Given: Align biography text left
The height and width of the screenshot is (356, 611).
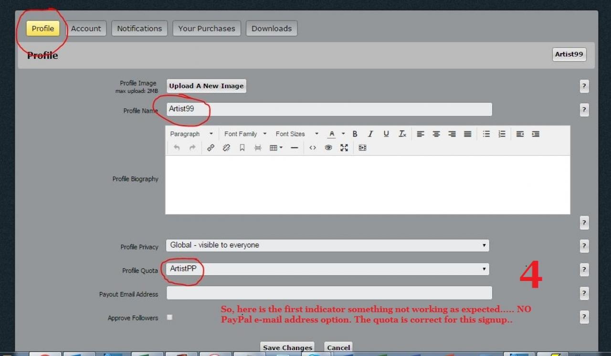Looking at the screenshot, I should pyautogui.click(x=421, y=134).
